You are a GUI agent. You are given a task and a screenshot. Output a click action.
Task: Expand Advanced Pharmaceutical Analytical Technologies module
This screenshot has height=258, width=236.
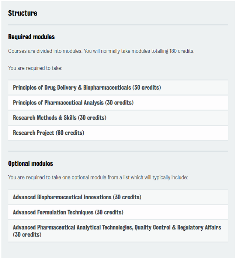(x=118, y=231)
